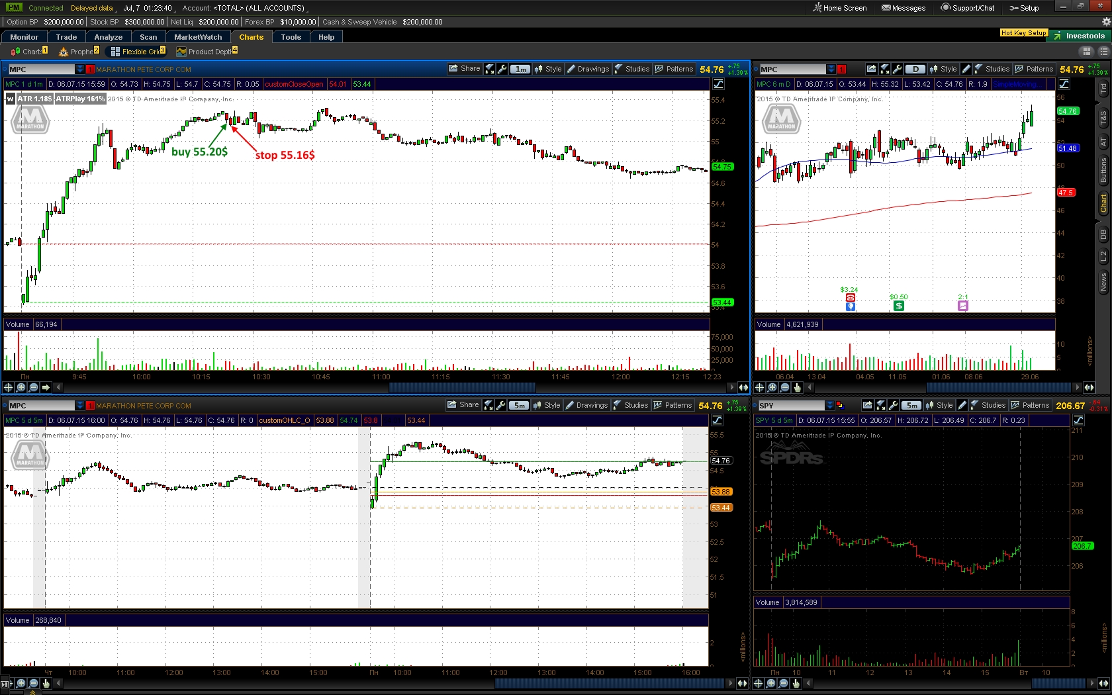Open Support/Chat
Viewport: 1112px width, 695px height.
968,8
